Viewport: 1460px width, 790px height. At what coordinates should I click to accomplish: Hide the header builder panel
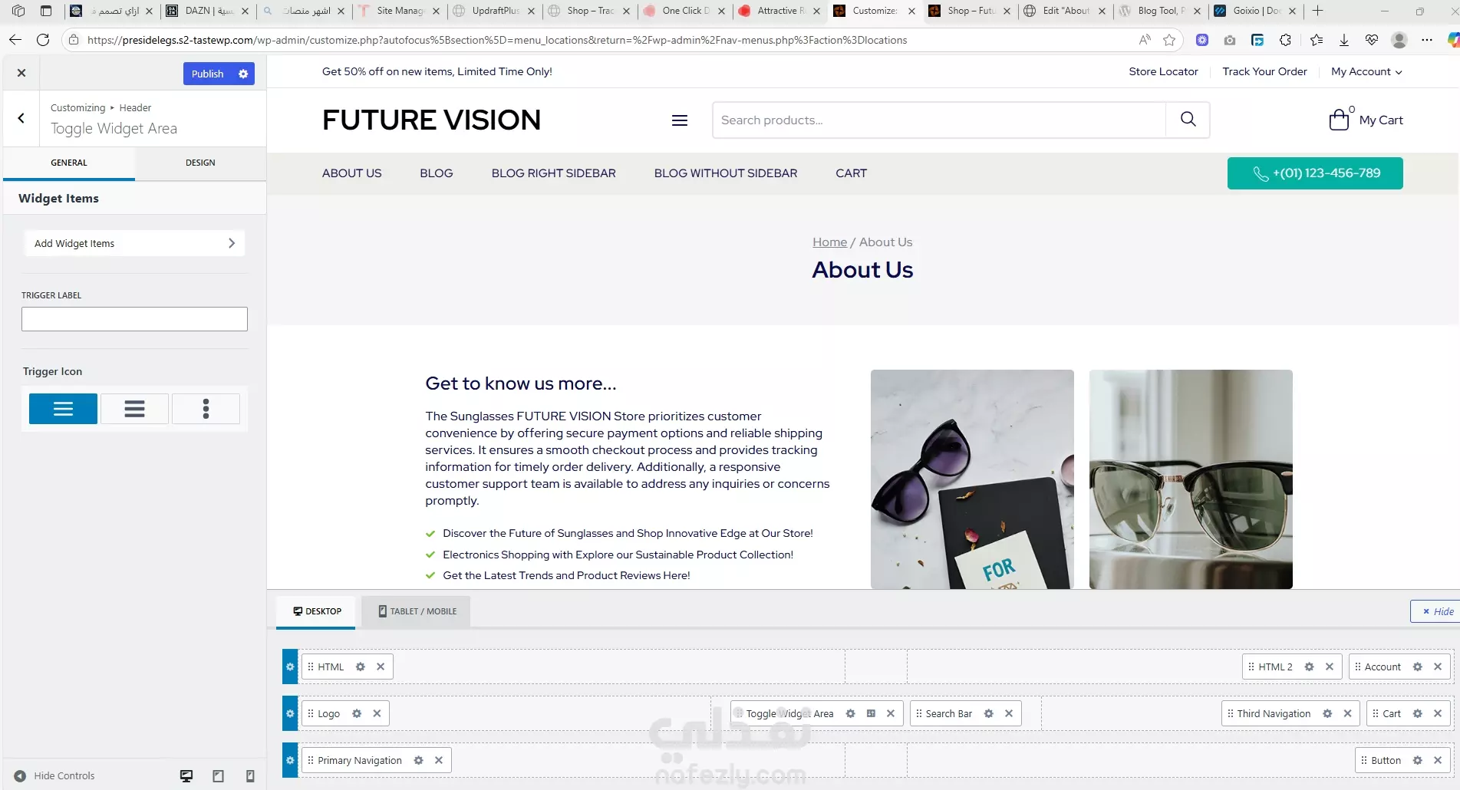(1437, 611)
